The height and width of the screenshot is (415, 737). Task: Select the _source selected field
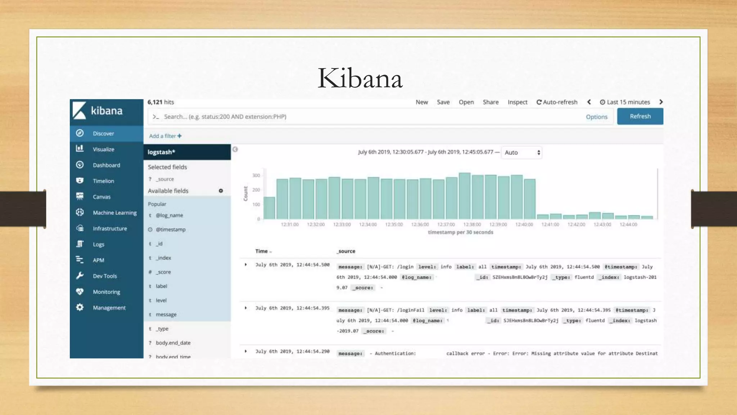(165, 179)
